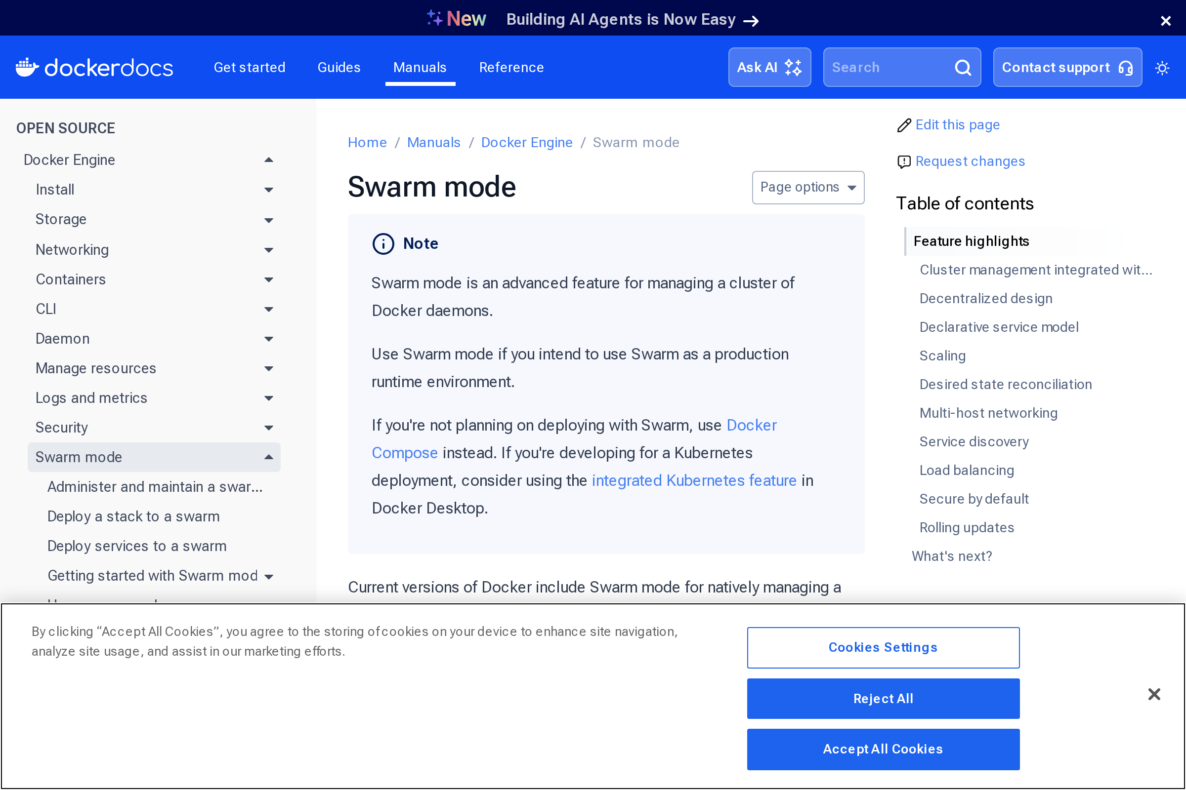The width and height of the screenshot is (1186, 790).
Task: Expand the Containers section arrow
Action: coord(269,279)
